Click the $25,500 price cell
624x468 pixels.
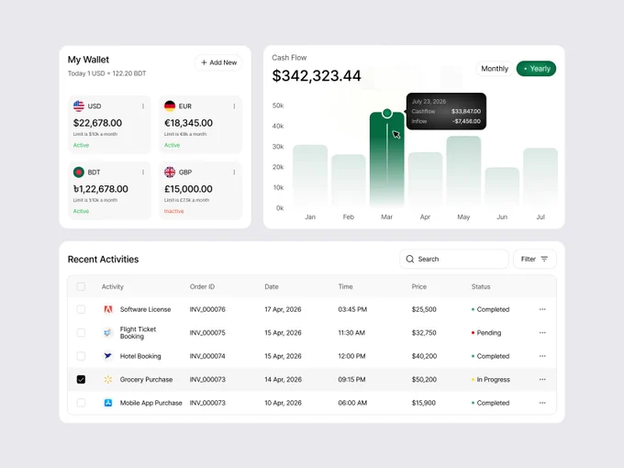[x=424, y=309]
